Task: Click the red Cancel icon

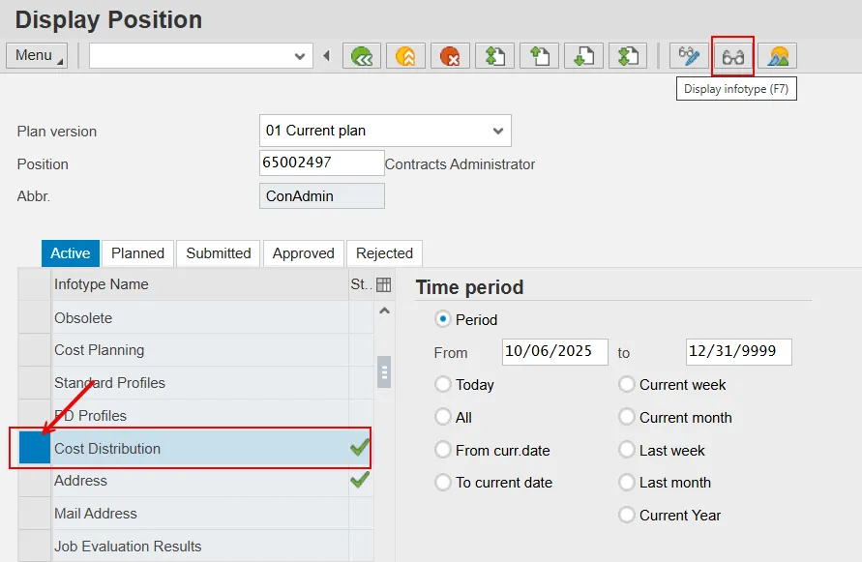Action: [450, 56]
